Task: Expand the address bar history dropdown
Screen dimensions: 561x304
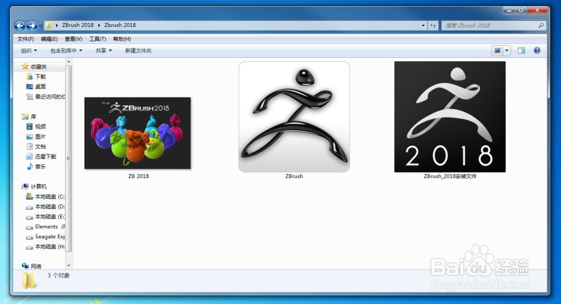Action: coord(423,25)
